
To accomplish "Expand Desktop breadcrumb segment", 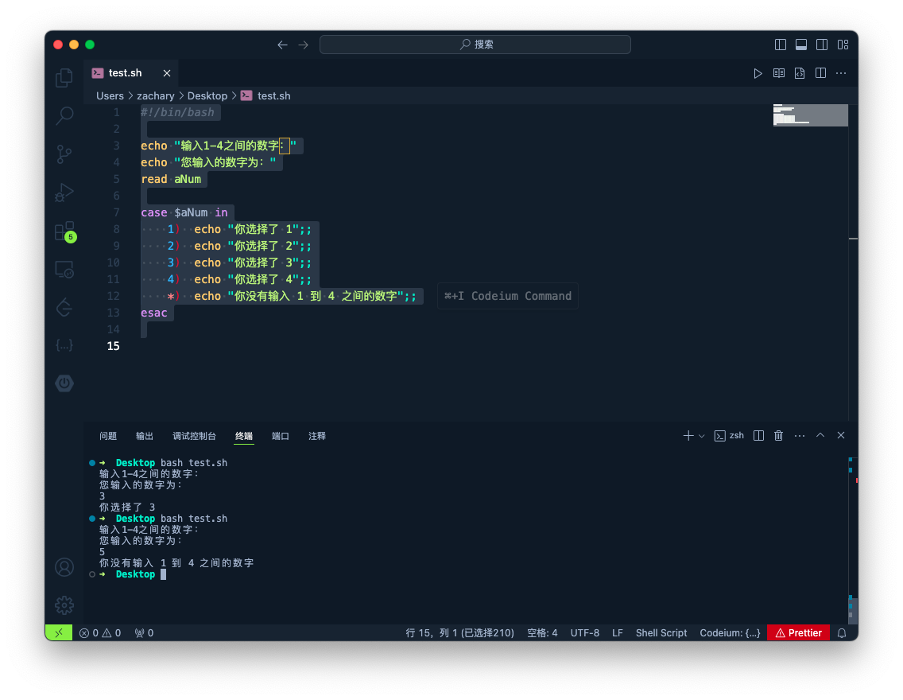I will 207,95.
